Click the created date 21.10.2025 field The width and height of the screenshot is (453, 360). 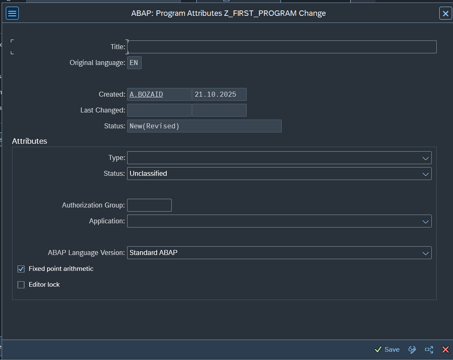point(219,95)
